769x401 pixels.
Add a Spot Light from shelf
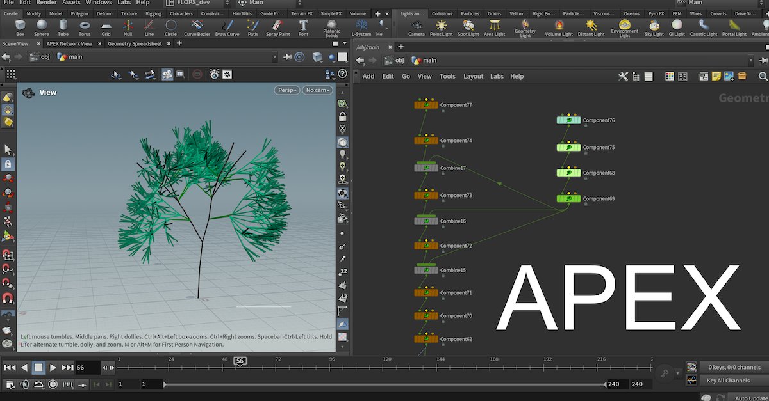click(468, 28)
